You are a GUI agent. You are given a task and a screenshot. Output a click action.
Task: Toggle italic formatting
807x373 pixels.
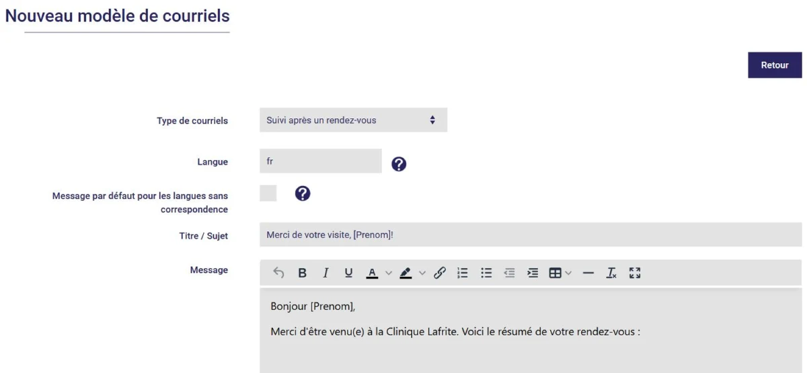click(325, 273)
